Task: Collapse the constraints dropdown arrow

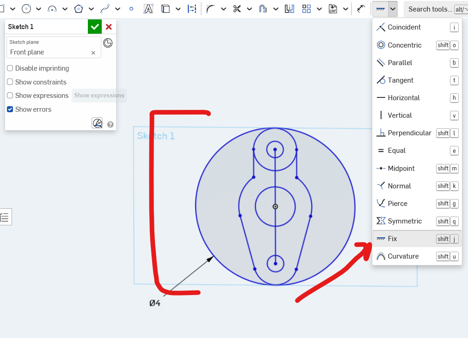Action: [393, 9]
